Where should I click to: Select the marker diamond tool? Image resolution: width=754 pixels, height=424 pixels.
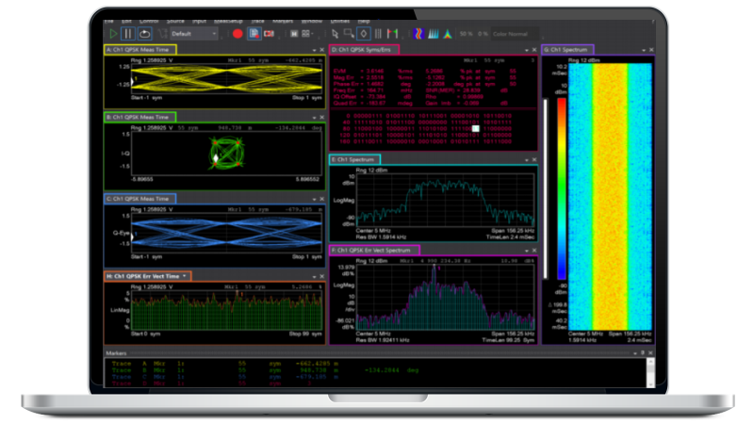[362, 33]
